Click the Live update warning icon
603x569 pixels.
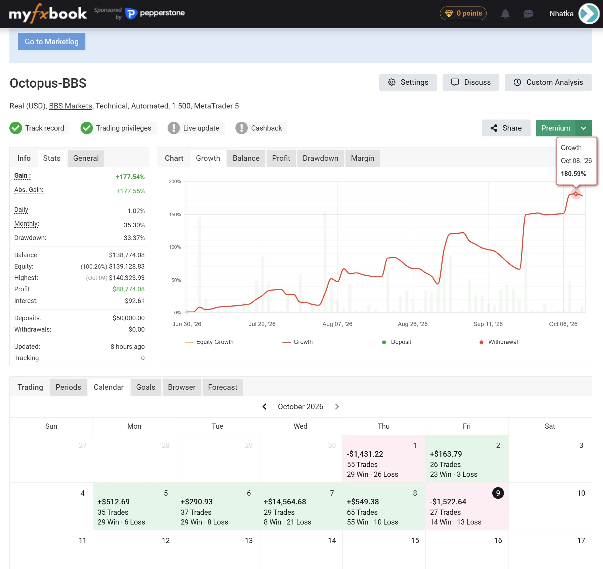pyautogui.click(x=173, y=128)
